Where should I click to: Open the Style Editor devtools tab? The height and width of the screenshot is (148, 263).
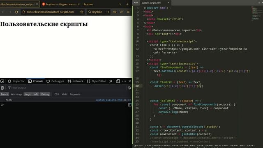97,81
